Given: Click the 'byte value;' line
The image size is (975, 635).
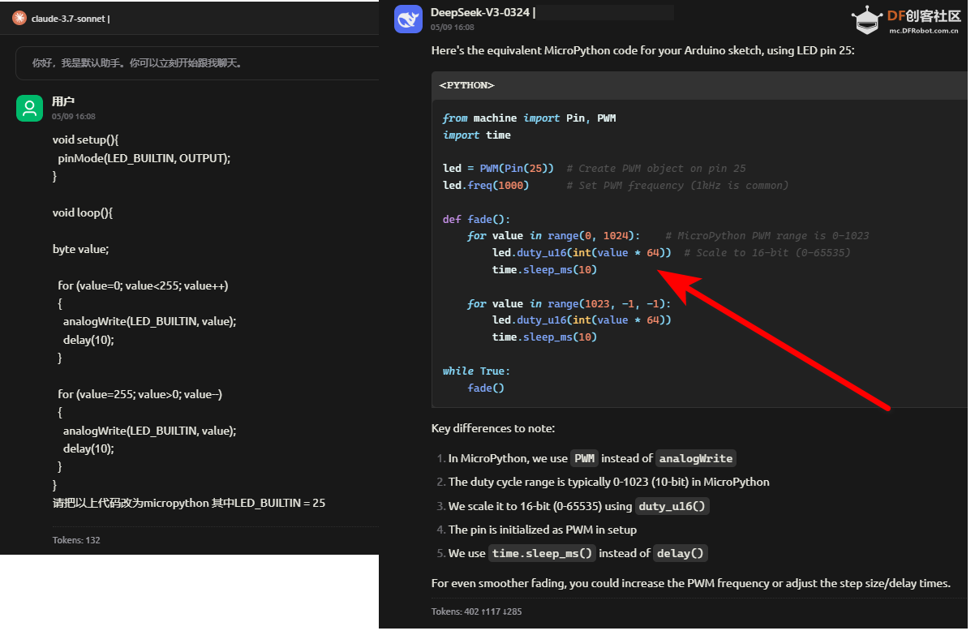Looking at the screenshot, I should pos(80,249).
